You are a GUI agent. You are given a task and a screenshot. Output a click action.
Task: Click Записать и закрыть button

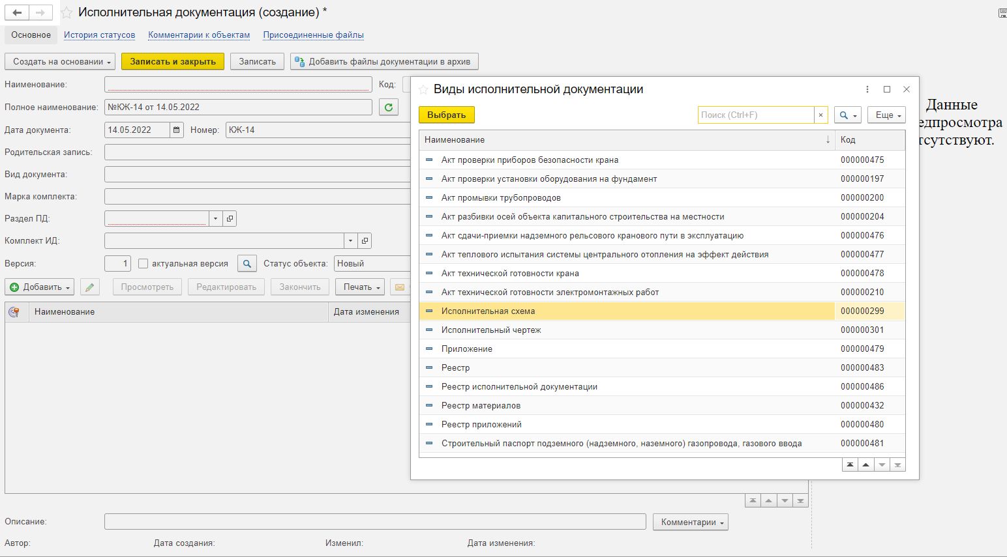[172, 62]
